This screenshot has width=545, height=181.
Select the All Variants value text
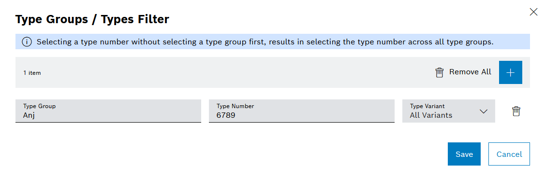point(431,115)
